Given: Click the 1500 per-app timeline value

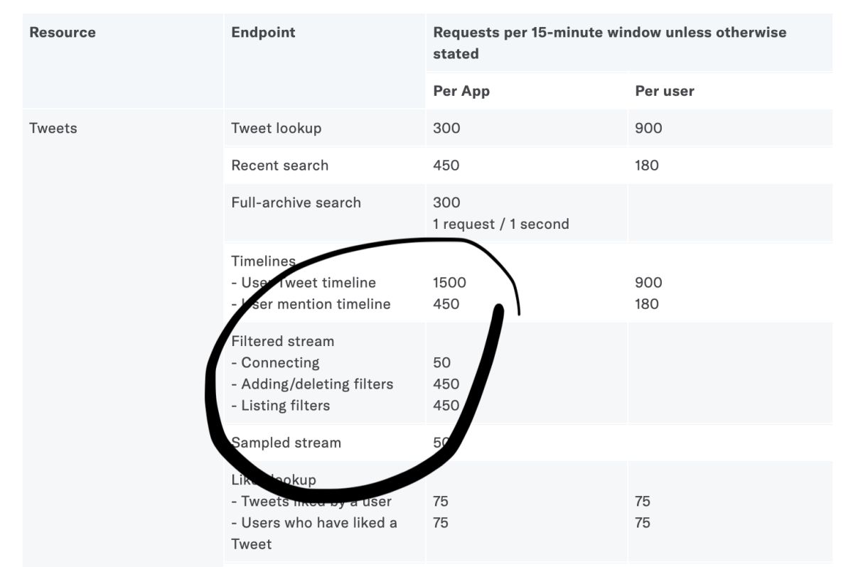Looking at the screenshot, I should click(449, 283).
